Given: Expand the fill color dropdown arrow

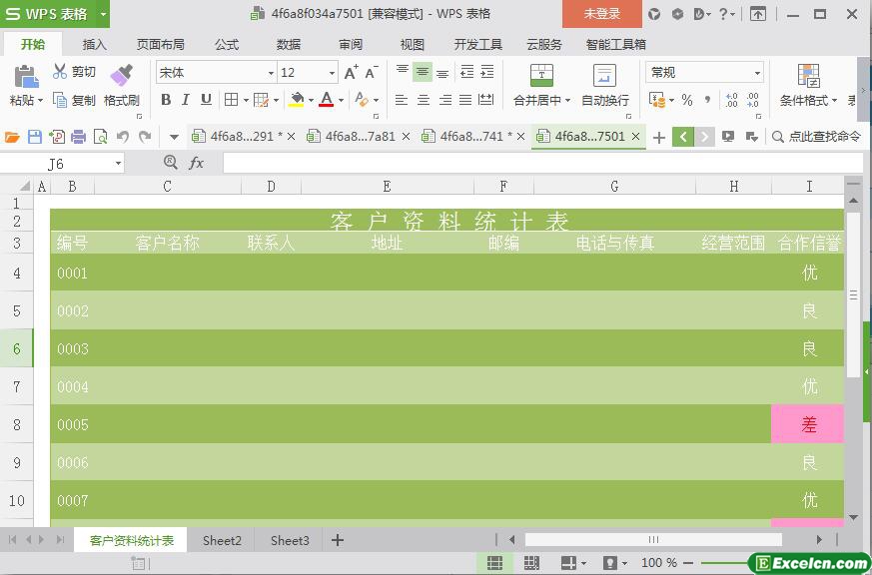Looking at the screenshot, I should click(311, 100).
